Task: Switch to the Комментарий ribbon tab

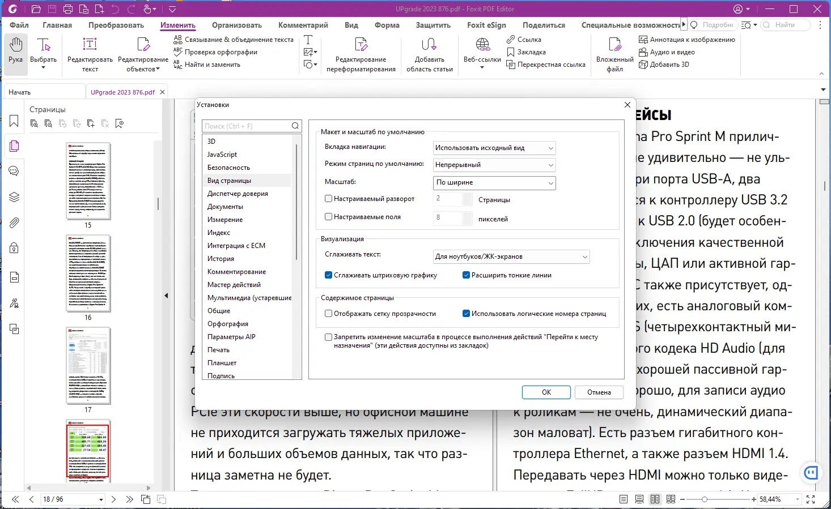Action: (x=303, y=25)
